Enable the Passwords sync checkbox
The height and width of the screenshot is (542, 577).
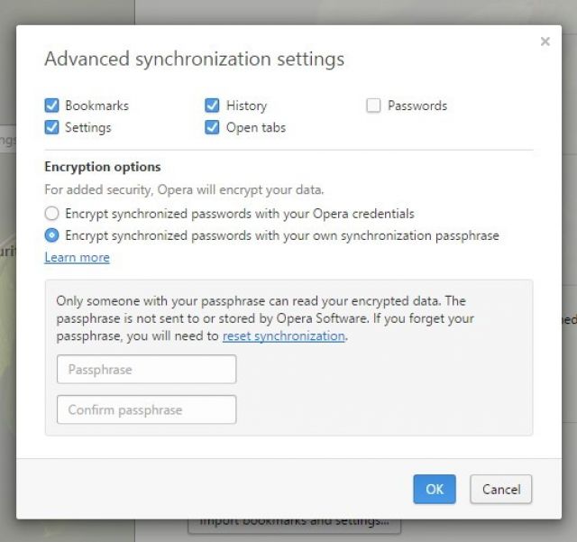pos(373,106)
